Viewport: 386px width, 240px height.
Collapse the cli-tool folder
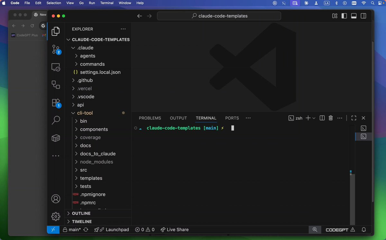[98, 113]
